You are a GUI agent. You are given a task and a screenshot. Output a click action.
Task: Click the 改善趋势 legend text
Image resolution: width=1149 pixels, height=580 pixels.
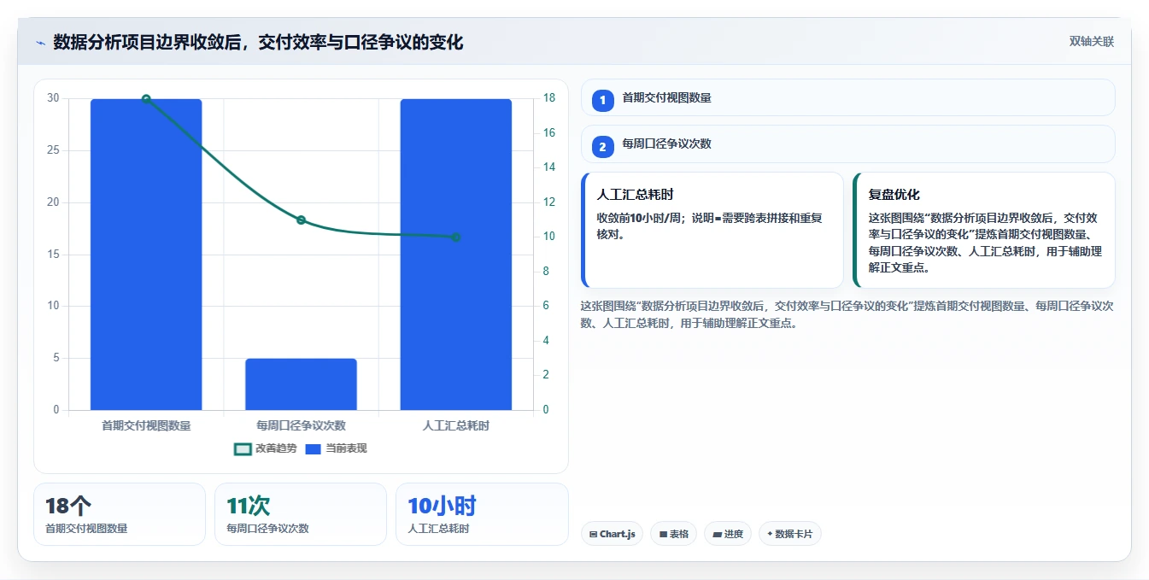pos(276,448)
